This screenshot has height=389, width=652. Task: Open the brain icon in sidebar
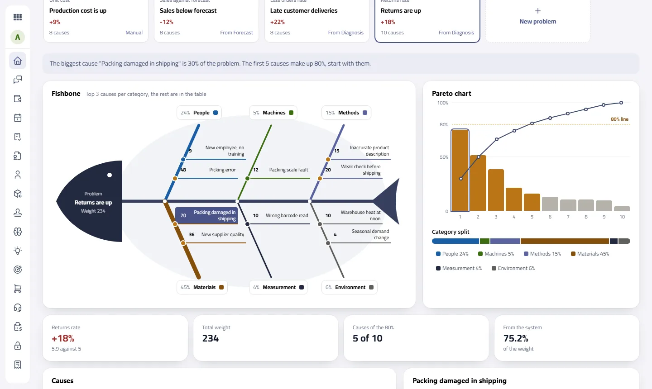[x=18, y=232]
